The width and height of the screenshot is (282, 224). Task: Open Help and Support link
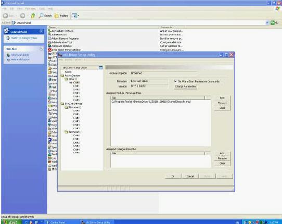click(x=20, y=59)
